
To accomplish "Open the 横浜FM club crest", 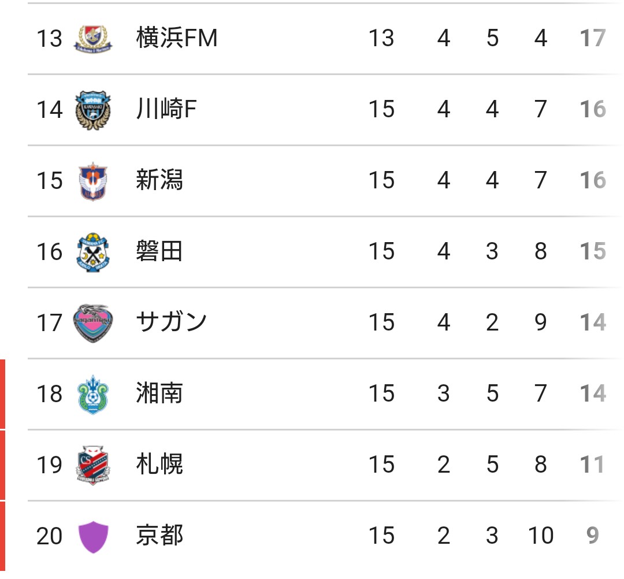I will (x=93, y=39).
